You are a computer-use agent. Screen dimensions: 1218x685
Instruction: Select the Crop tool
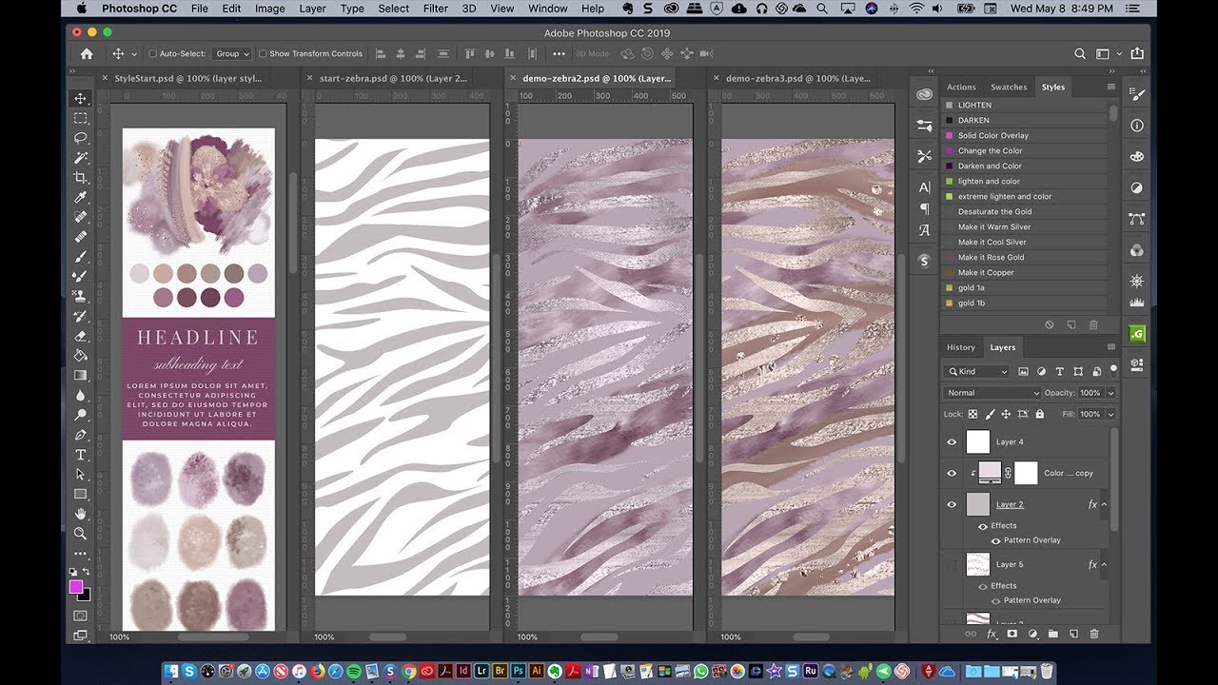pyautogui.click(x=81, y=178)
